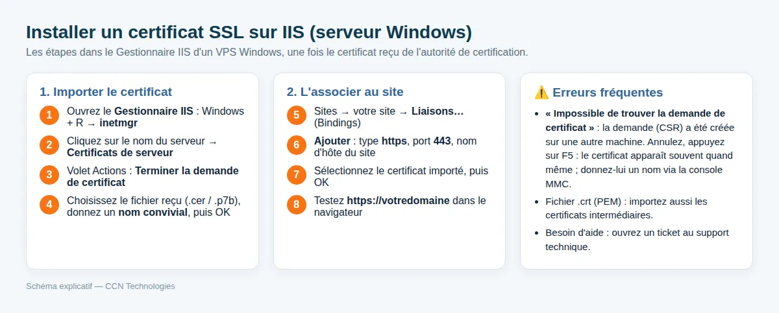Click the orange step 4 number badge

[49, 205]
